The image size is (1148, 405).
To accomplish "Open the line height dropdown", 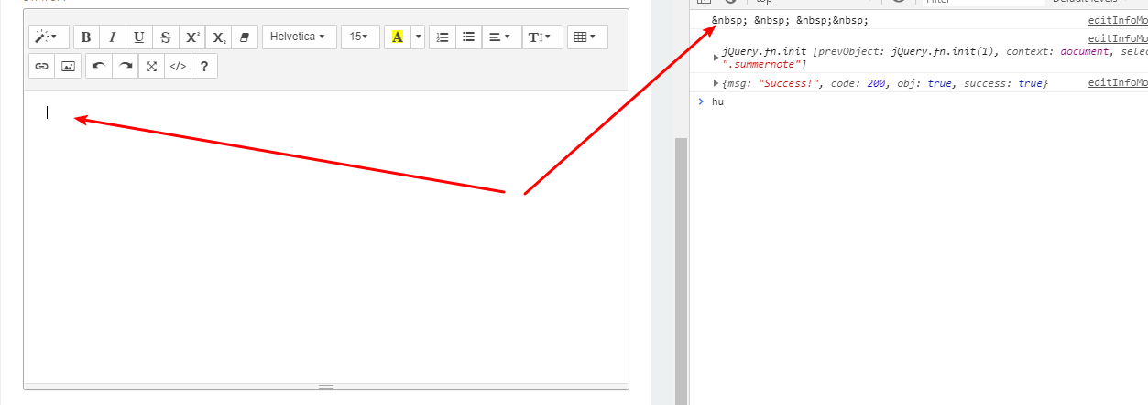I will [x=542, y=37].
